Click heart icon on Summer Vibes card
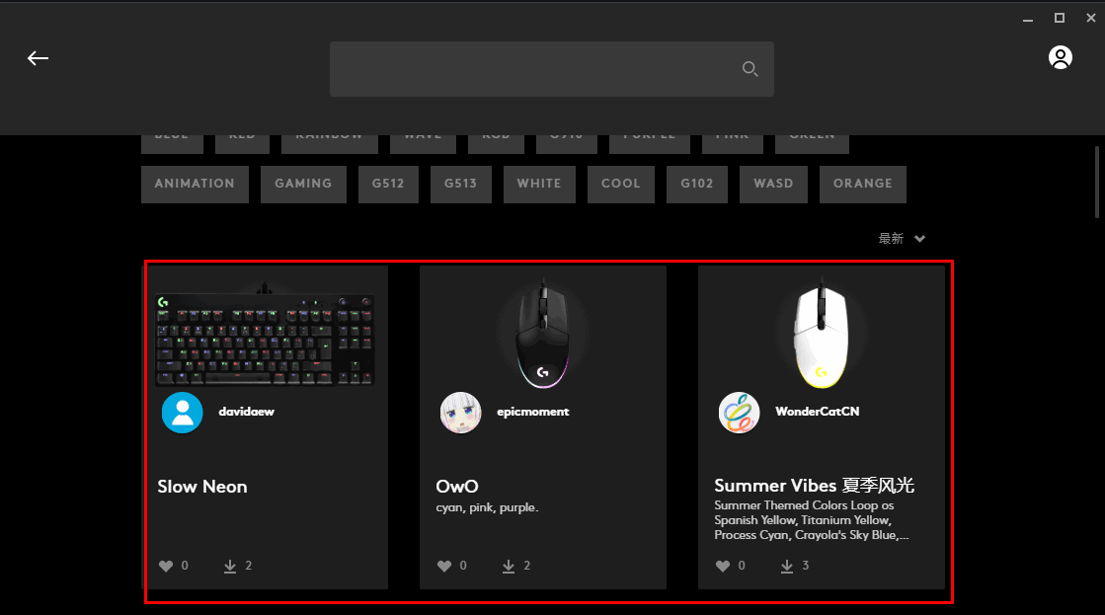The width and height of the screenshot is (1105, 615). click(722, 566)
